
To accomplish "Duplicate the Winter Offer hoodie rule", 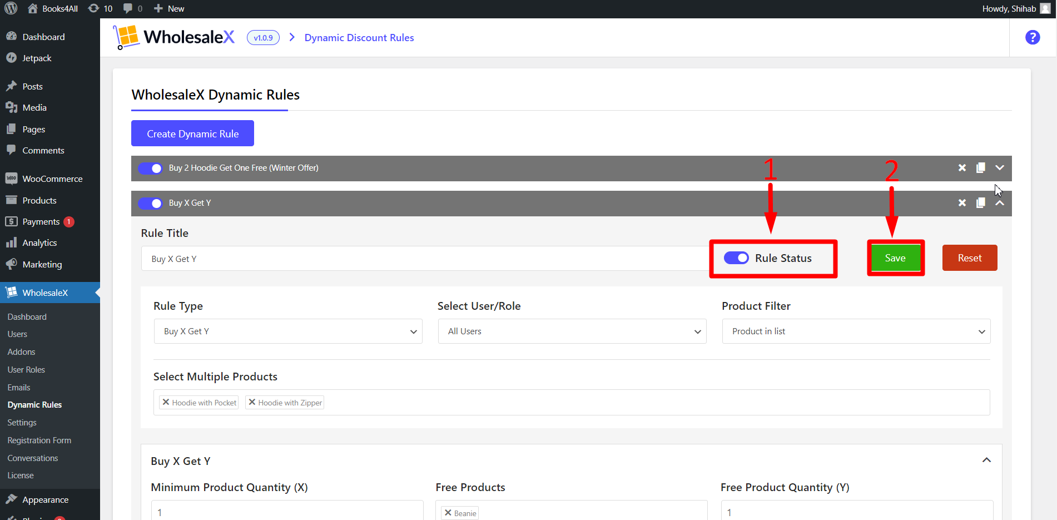I will coord(981,168).
